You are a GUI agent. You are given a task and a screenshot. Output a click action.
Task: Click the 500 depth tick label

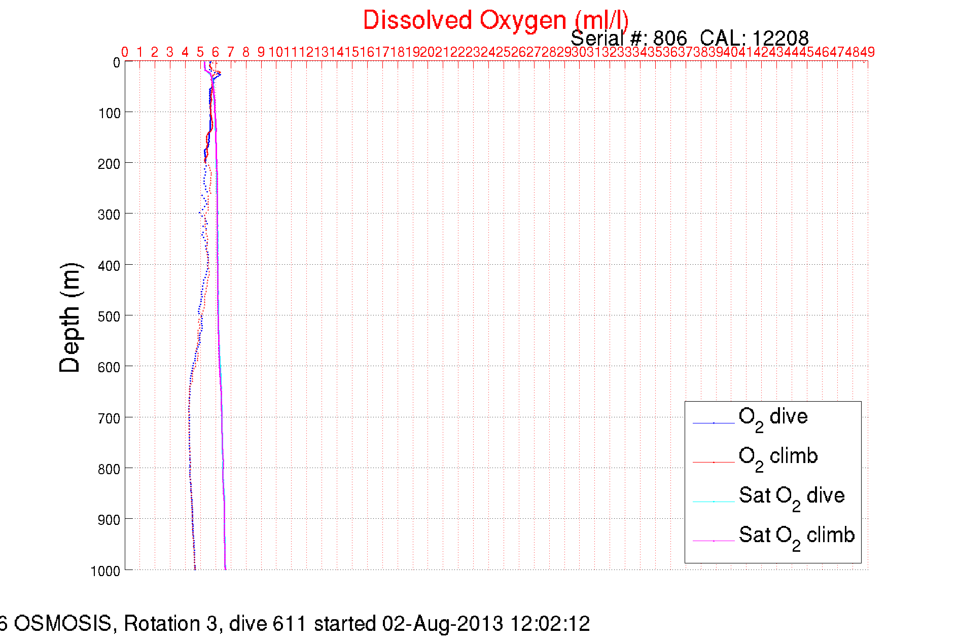click(109, 316)
